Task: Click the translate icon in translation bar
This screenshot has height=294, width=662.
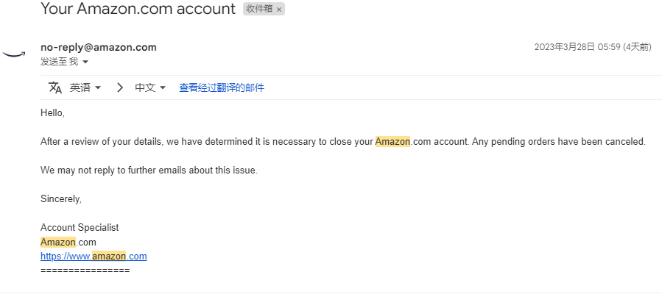Action: click(55, 87)
